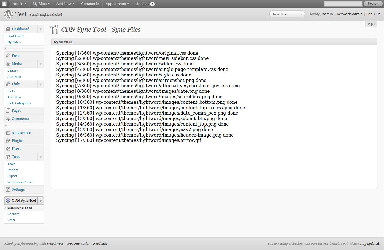
Task: Collapse the CDN Sync Tool menu arrow
Action: [40, 201]
